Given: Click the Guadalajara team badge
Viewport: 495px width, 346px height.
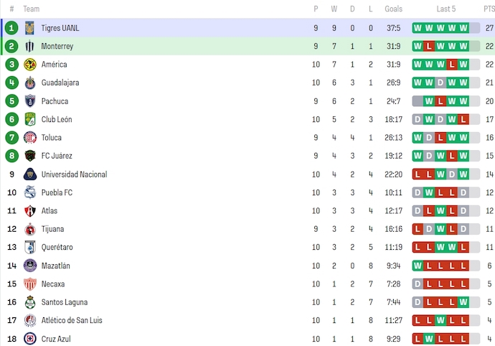Looking at the screenshot, I should point(30,83).
